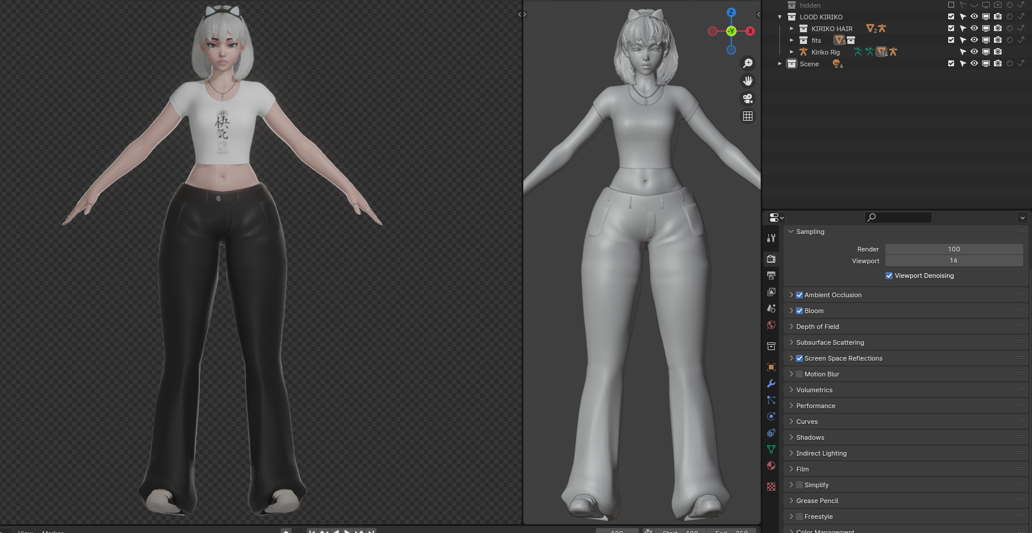
Task: Click the hand pan-view icon
Action: 748,81
